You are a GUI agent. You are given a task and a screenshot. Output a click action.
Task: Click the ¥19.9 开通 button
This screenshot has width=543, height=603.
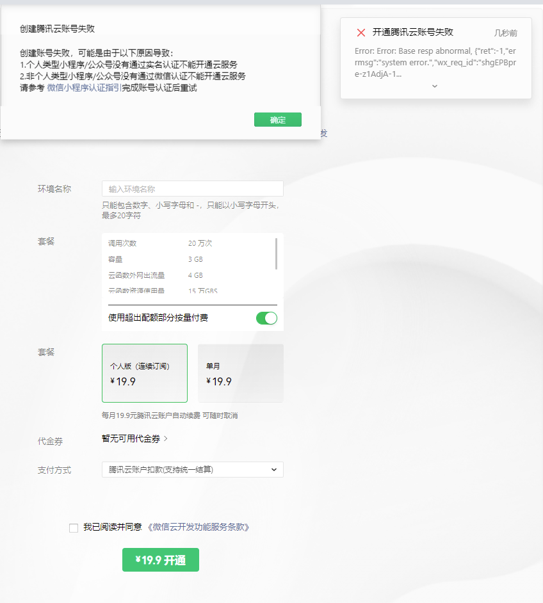(161, 560)
